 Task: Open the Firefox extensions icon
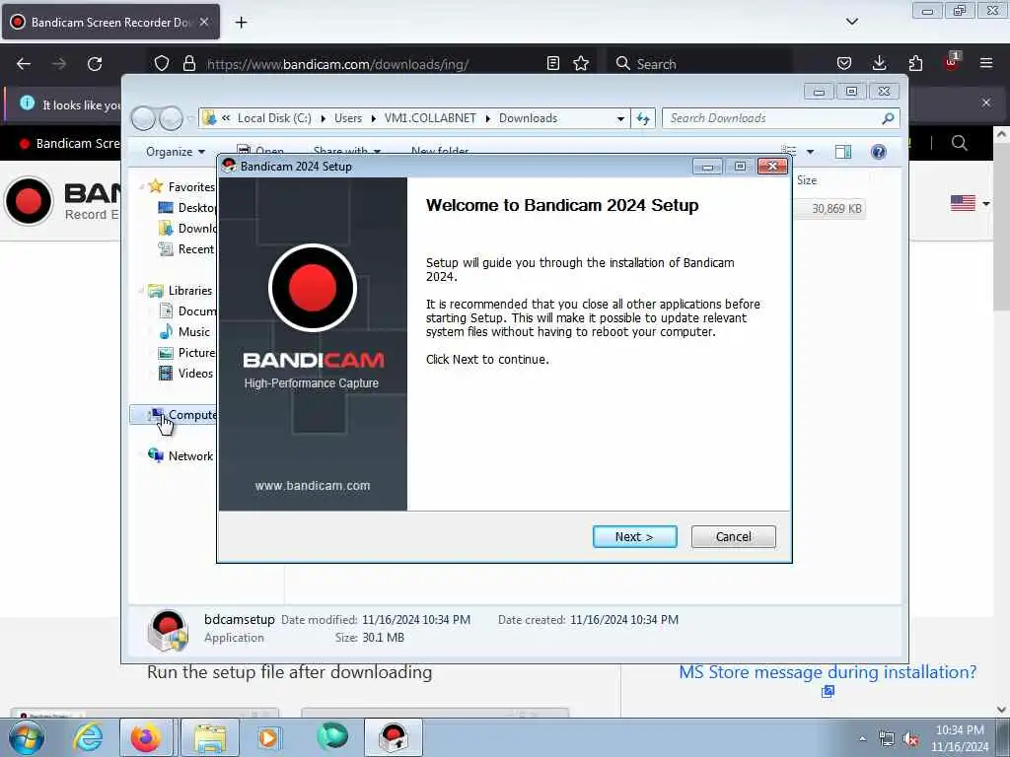point(915,63)
